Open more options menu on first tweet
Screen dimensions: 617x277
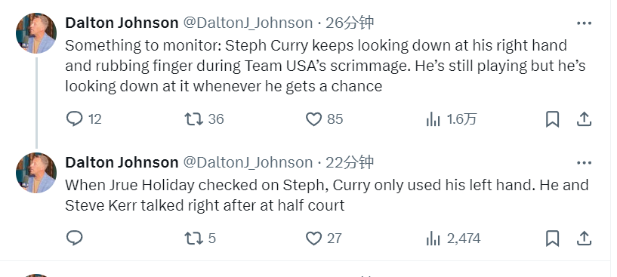pyautogui.click(x=584, y=23)
